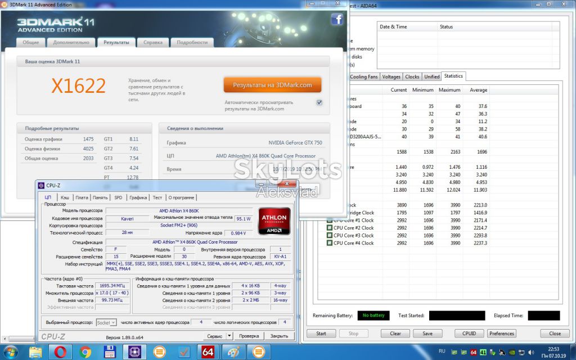
Task: Launch Opera browser from the taskbar
Action: pos(60,352)
